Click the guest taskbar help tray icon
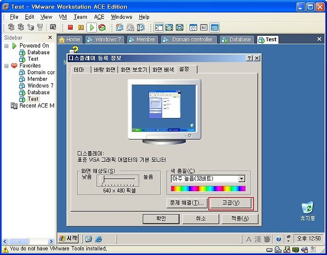 279,239
